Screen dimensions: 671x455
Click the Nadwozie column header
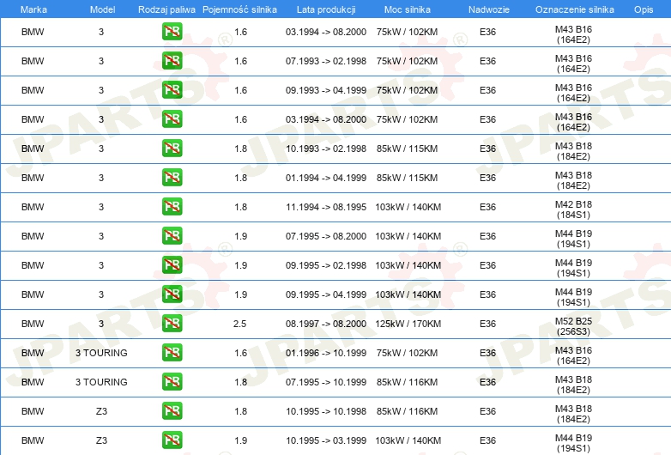tap(489, 9)
